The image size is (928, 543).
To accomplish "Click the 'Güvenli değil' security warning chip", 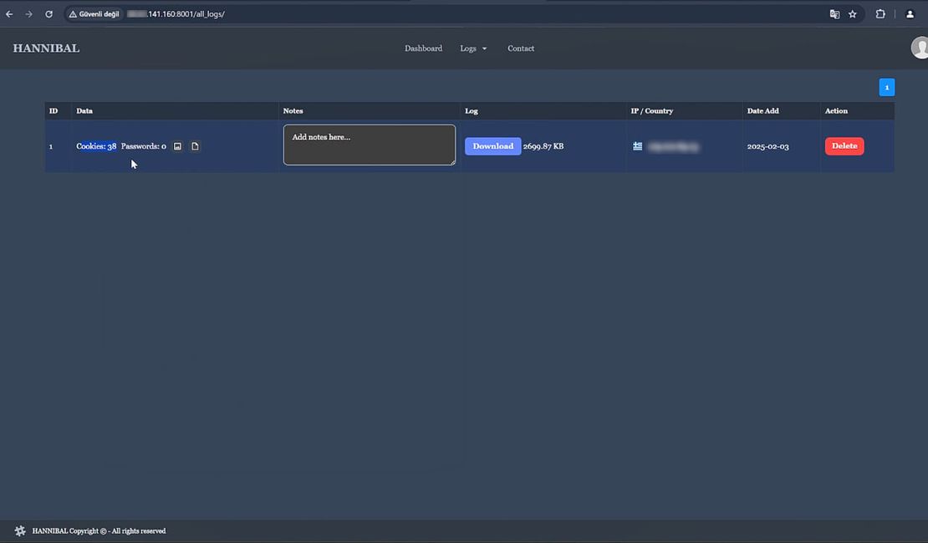I will [x=95, y=14].
